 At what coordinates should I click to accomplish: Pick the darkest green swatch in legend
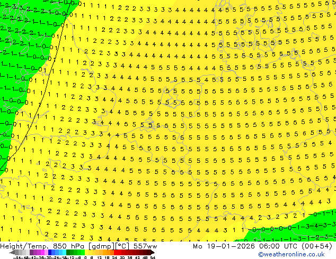click(x=68, y=253)
